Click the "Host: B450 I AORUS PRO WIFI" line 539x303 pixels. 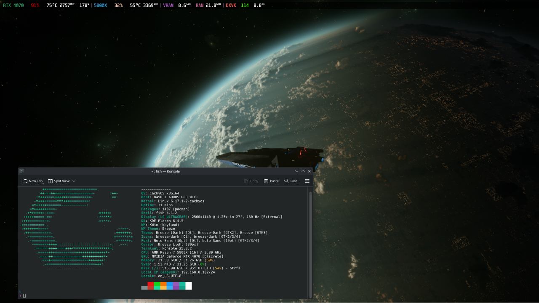click(170, 197)
